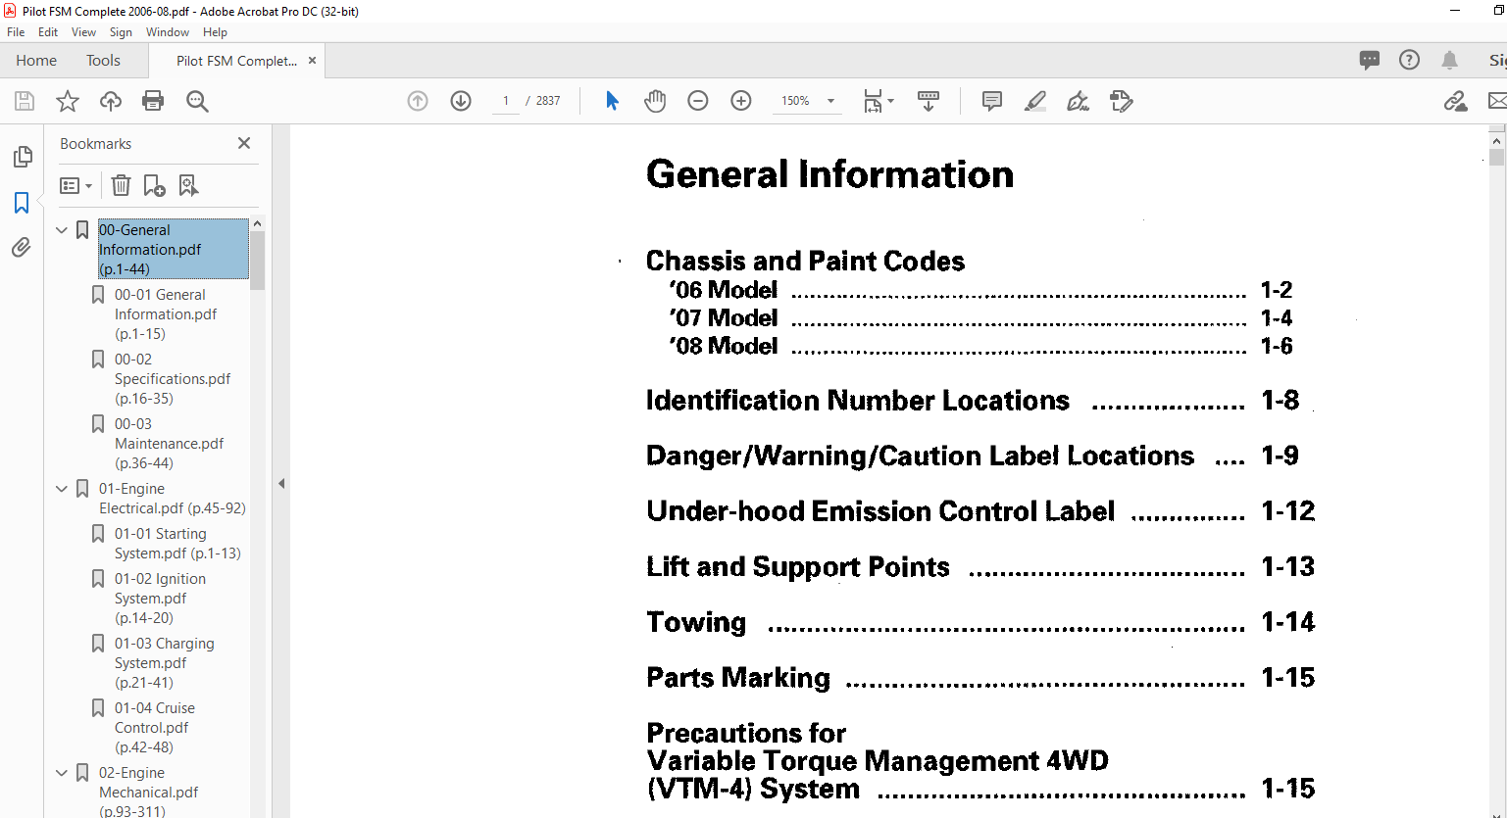Add a sticky note comment

[x=992, y=101]
